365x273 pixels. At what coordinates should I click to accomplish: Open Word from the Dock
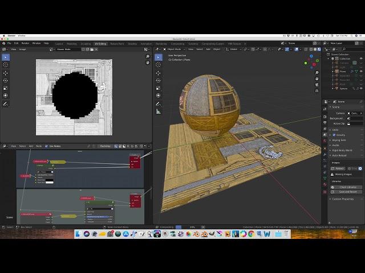pos(267,234)
